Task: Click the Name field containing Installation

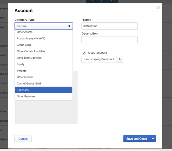Action: point(109,26)
